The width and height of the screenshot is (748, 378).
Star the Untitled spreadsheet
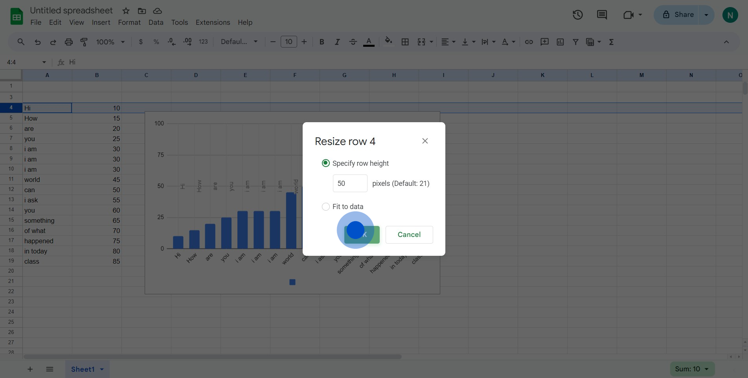coord(126,11)
